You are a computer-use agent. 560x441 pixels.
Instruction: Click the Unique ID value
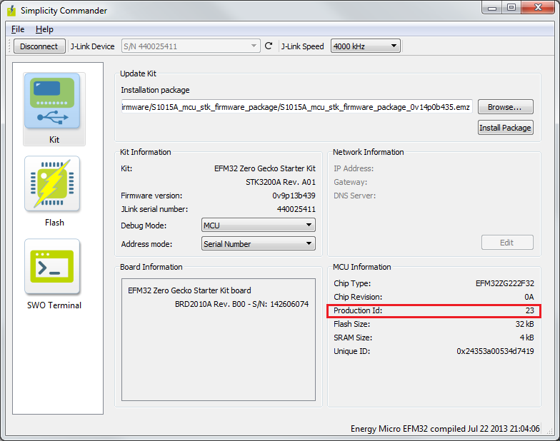click(495, 351)
